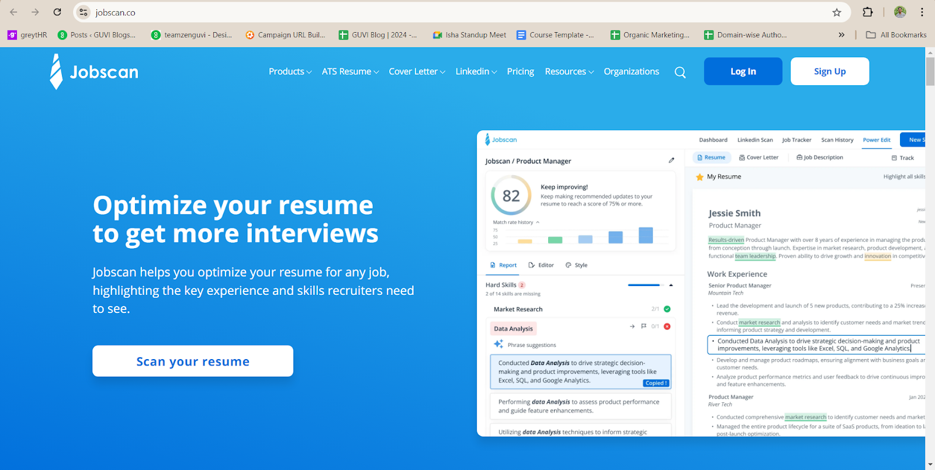Open the Campaign URL Builder bookmark
This screenshot has width=935, height=470.
point(285,35)
